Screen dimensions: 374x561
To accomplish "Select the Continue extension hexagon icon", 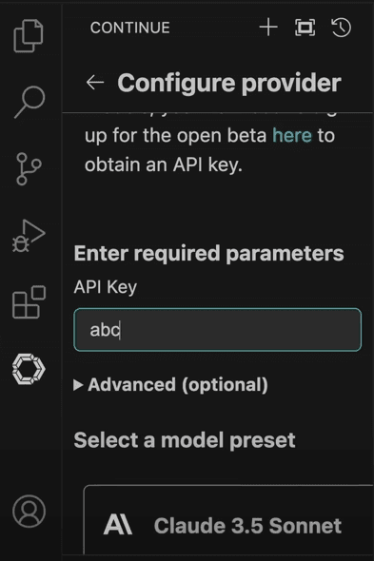I will [29, 369].
